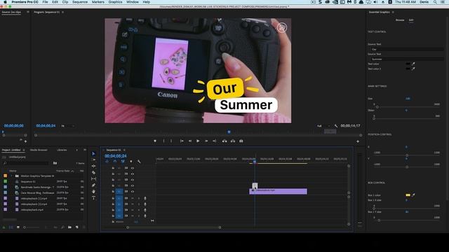Create bin from search query icon

(x=55, y=163)
